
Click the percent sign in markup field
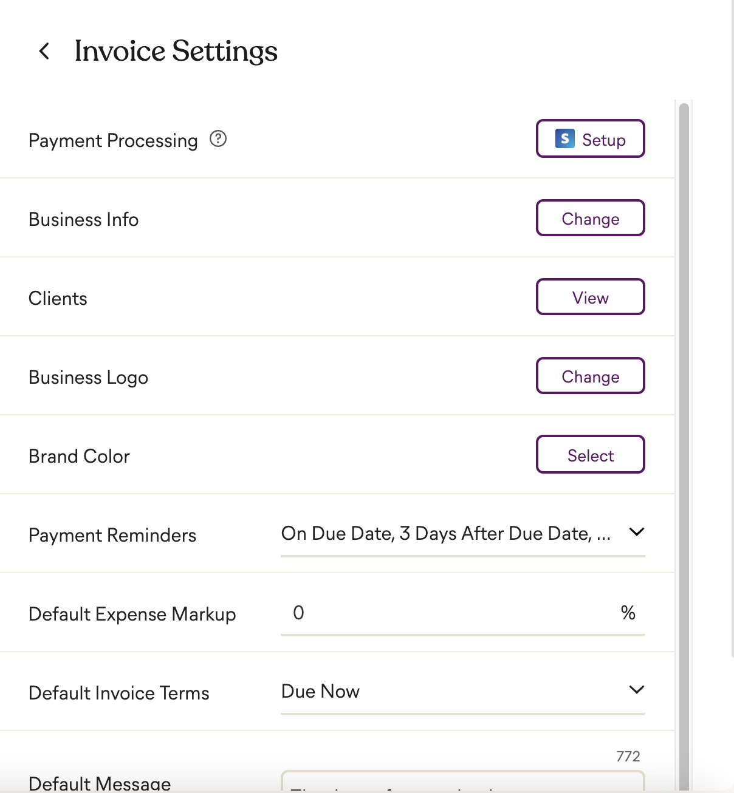[x=628, y=613]
